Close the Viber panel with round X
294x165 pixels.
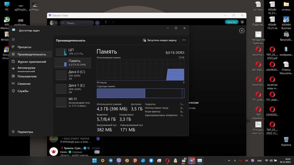242,31
